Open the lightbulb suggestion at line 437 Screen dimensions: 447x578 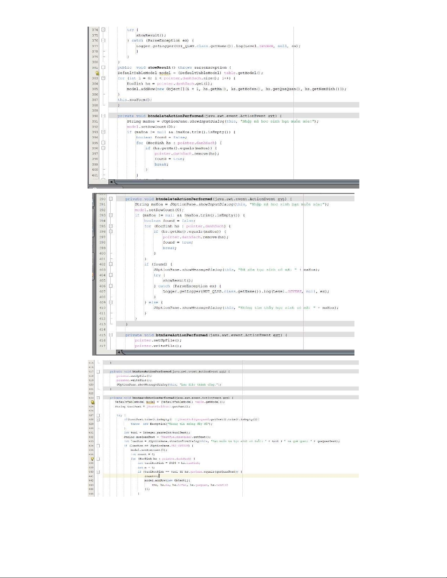click(93, 459)
